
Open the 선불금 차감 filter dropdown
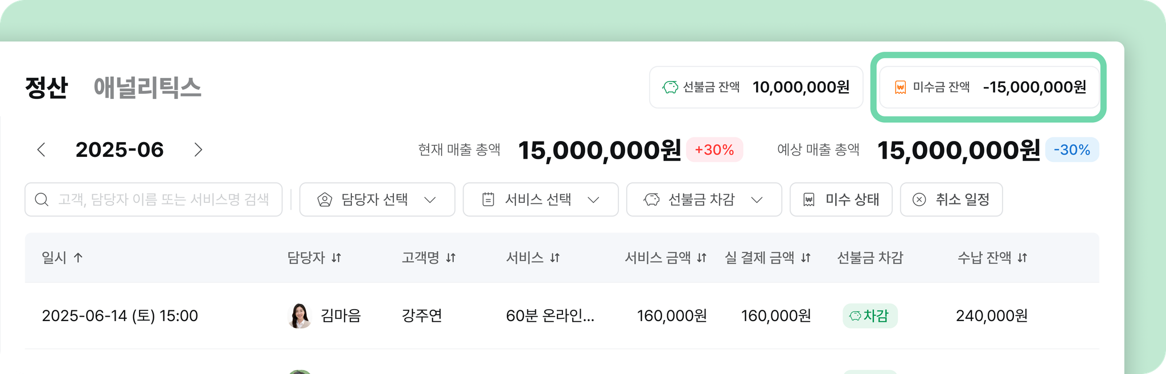[x=704, y=200]
